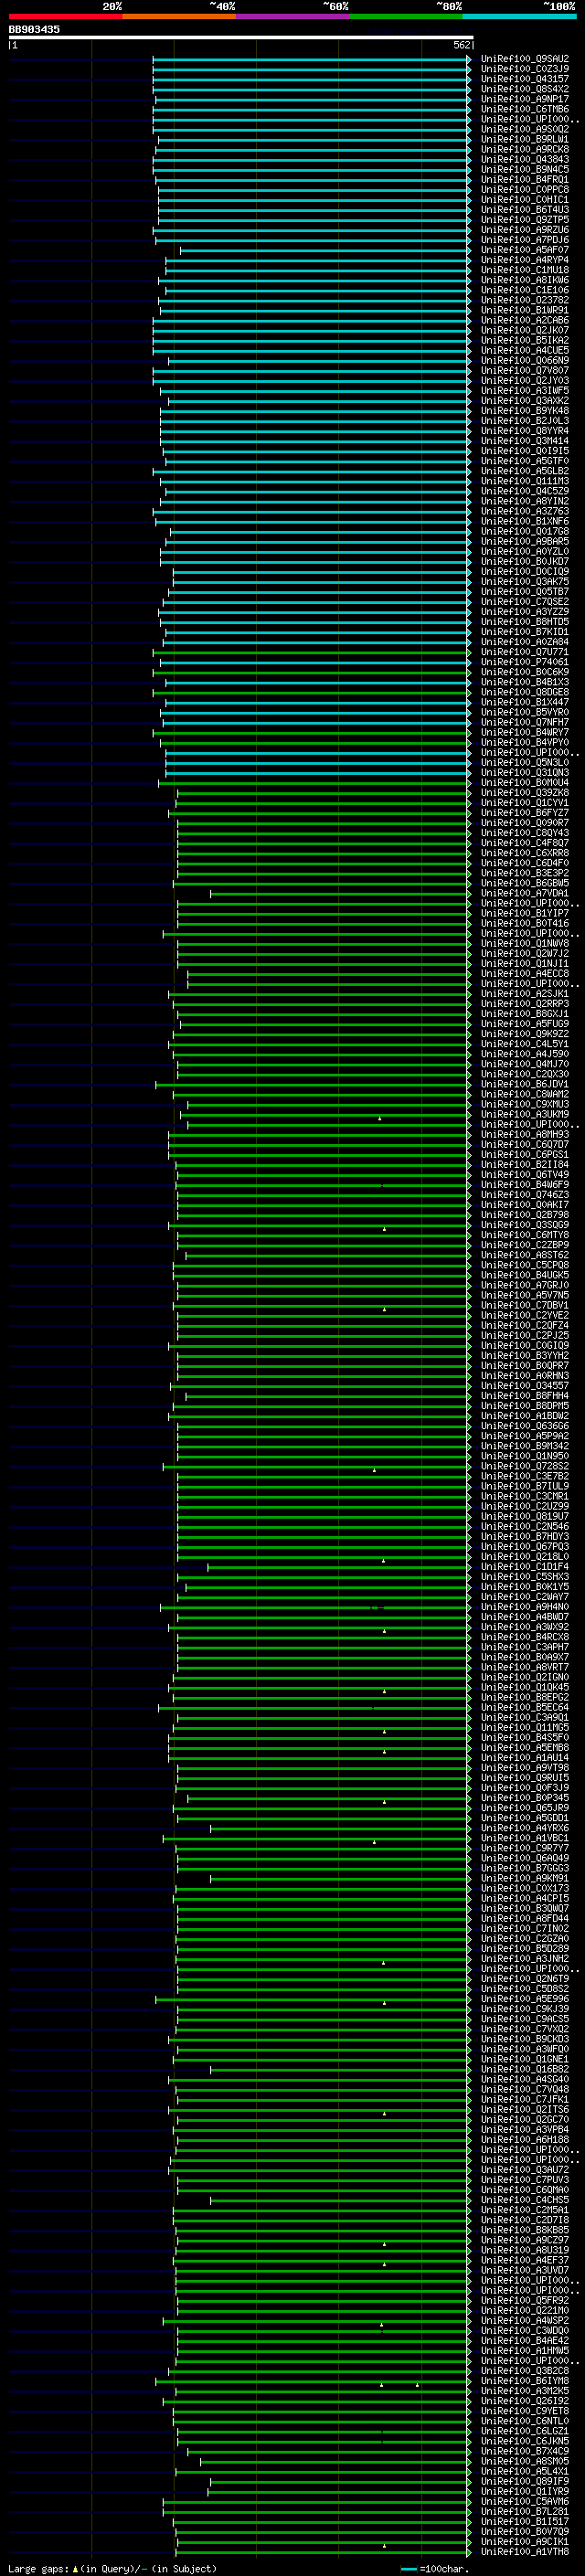
Task: Click the UniRef100_Q43843 label
Action: coord(525,159)
